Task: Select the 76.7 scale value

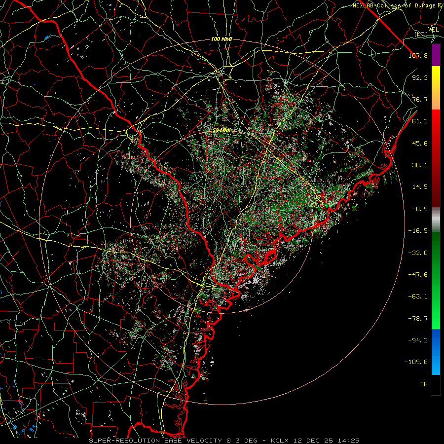Action: 420,99
